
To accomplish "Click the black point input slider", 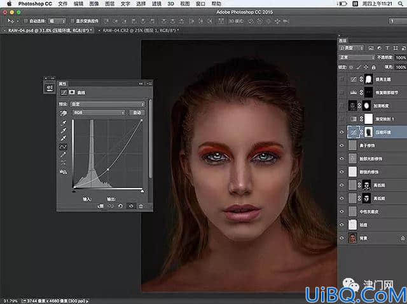I will (74, 191).
